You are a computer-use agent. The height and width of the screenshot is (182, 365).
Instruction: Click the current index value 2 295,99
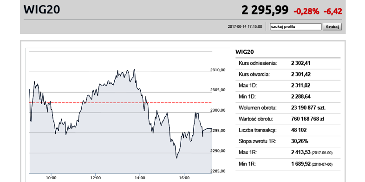265,10
